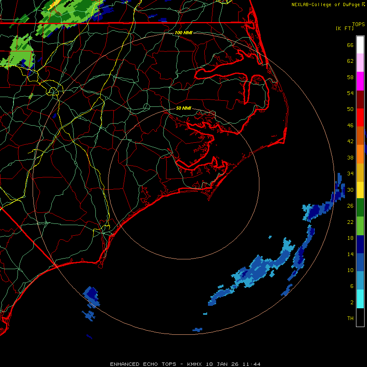
Task: Click the 50 NMI range ring label
Action: click(x=183, y=108)
